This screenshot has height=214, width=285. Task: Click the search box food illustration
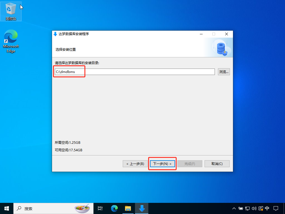pyautogui.click(x=82, y=208)
